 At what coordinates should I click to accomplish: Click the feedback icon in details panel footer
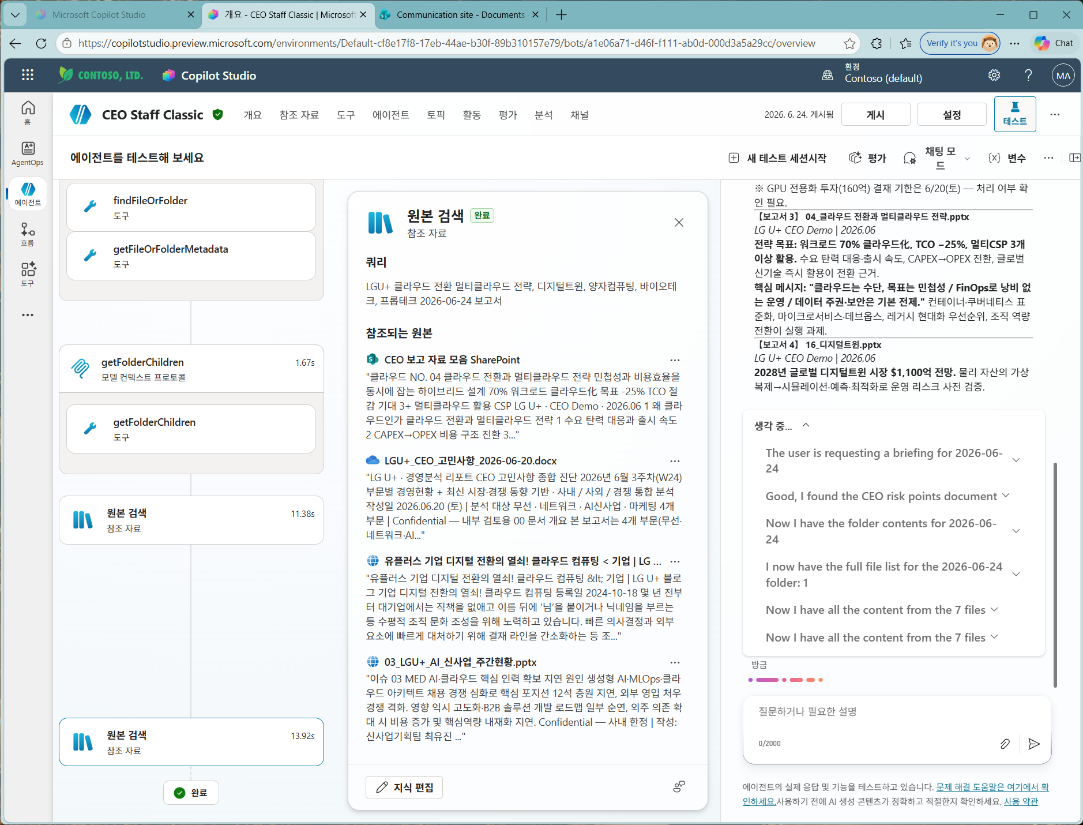[x=679, y=787]
